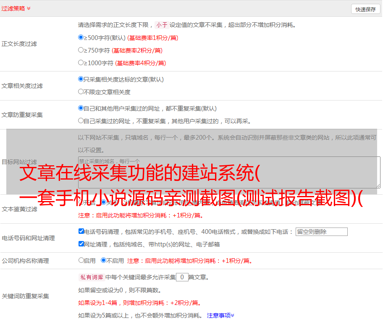
Task: Select 不启用 for company name cleanup
Action: (x=103, y=260)
